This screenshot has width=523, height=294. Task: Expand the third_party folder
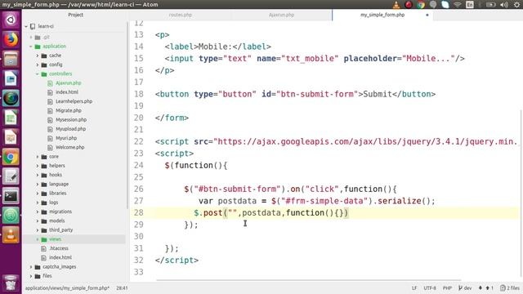coord(38,230)
